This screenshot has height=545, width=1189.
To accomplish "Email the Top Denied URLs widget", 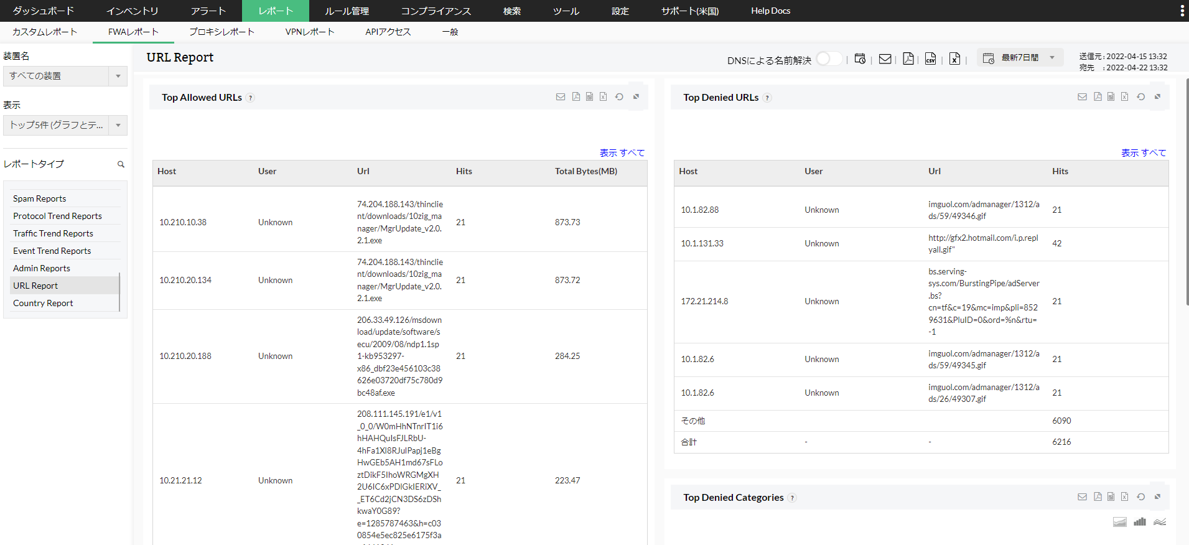I will (x=1083, y=97).
